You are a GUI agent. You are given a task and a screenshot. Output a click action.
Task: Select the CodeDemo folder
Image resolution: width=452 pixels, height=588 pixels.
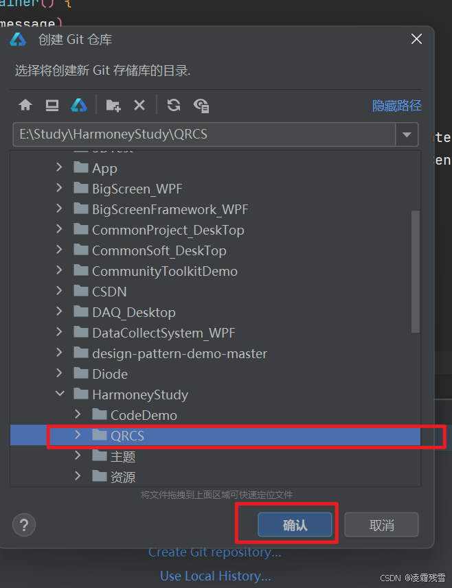point(215,415)
